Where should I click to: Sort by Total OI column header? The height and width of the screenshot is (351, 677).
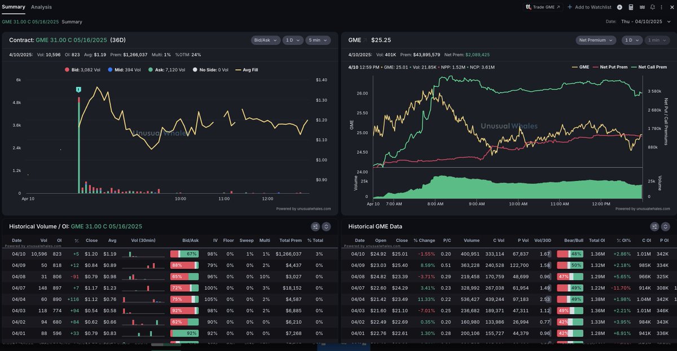597,241
